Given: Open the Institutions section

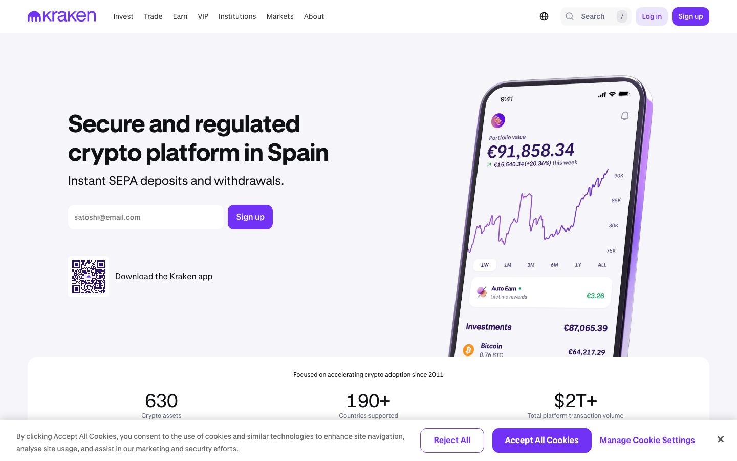Looking at the screenshot, I should (237, 16).
